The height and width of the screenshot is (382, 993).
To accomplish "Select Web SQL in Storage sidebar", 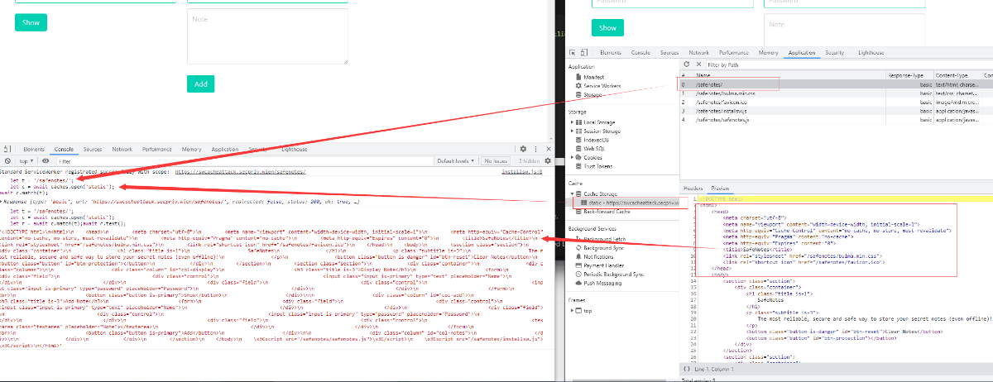I will click(x=589, y=149).
